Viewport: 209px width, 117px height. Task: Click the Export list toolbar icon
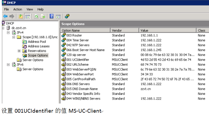point(43,16)
